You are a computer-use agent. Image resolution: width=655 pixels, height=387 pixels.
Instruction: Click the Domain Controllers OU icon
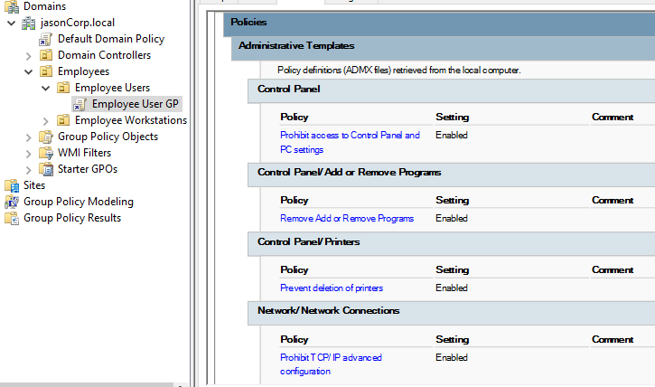pyautogui.click(x=46, y=55)
